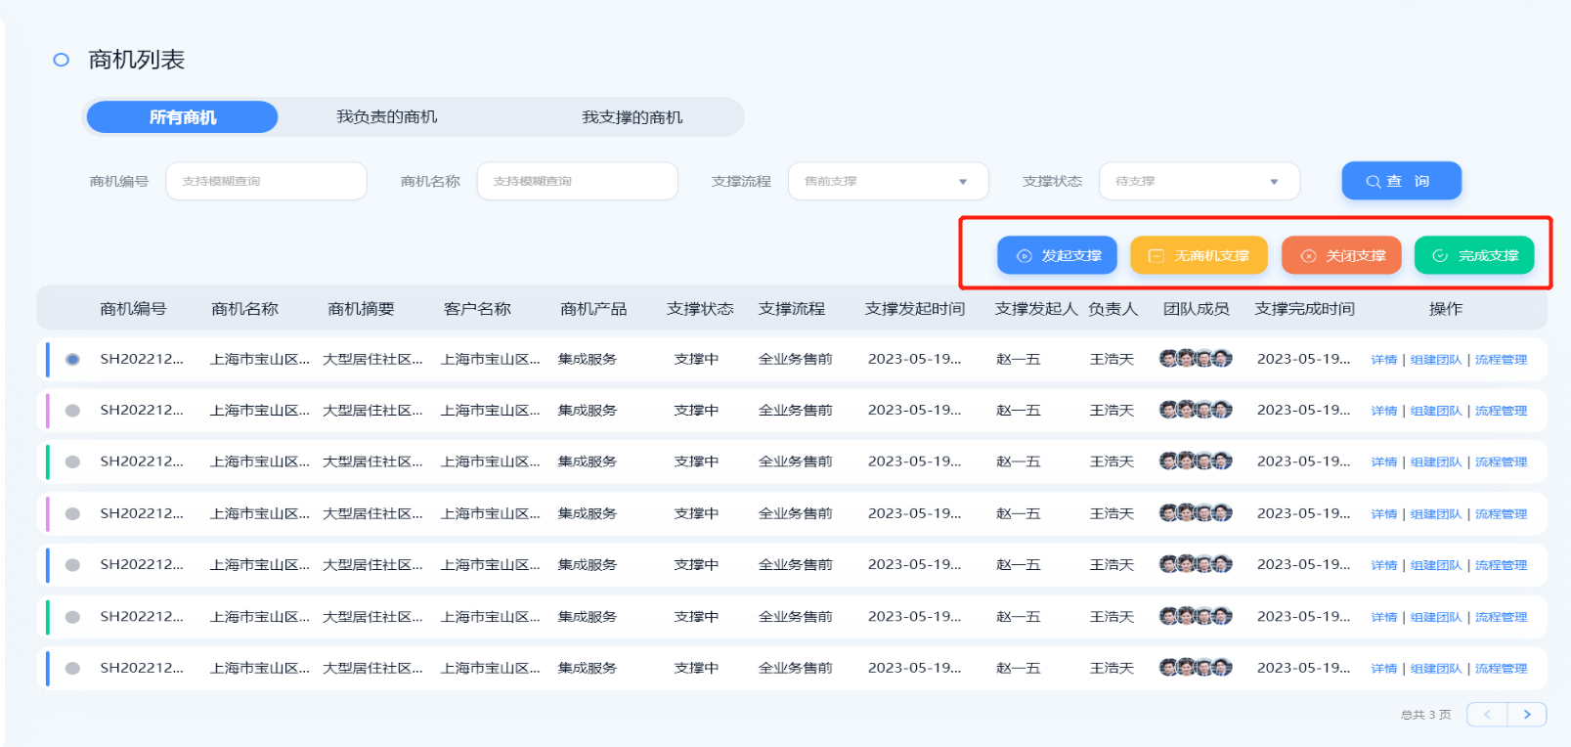This screenshot has width=1571, height=747.
Task: Click the checkmark icon on 完成支撑
Action: 1439,256
